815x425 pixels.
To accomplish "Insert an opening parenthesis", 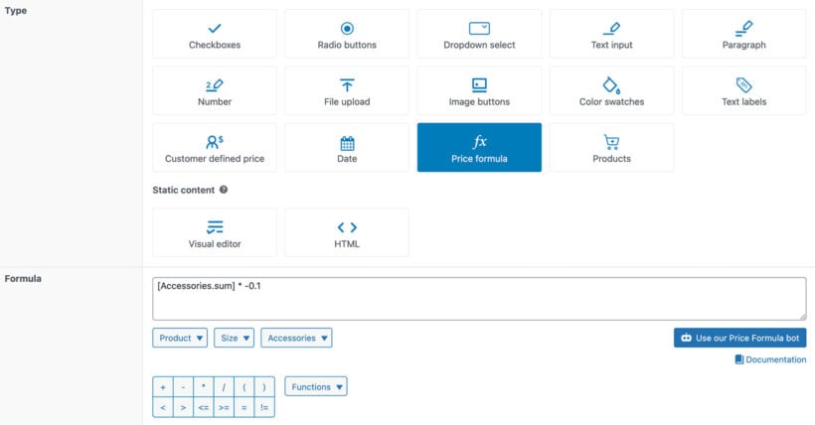I will [x=244, y=387].
